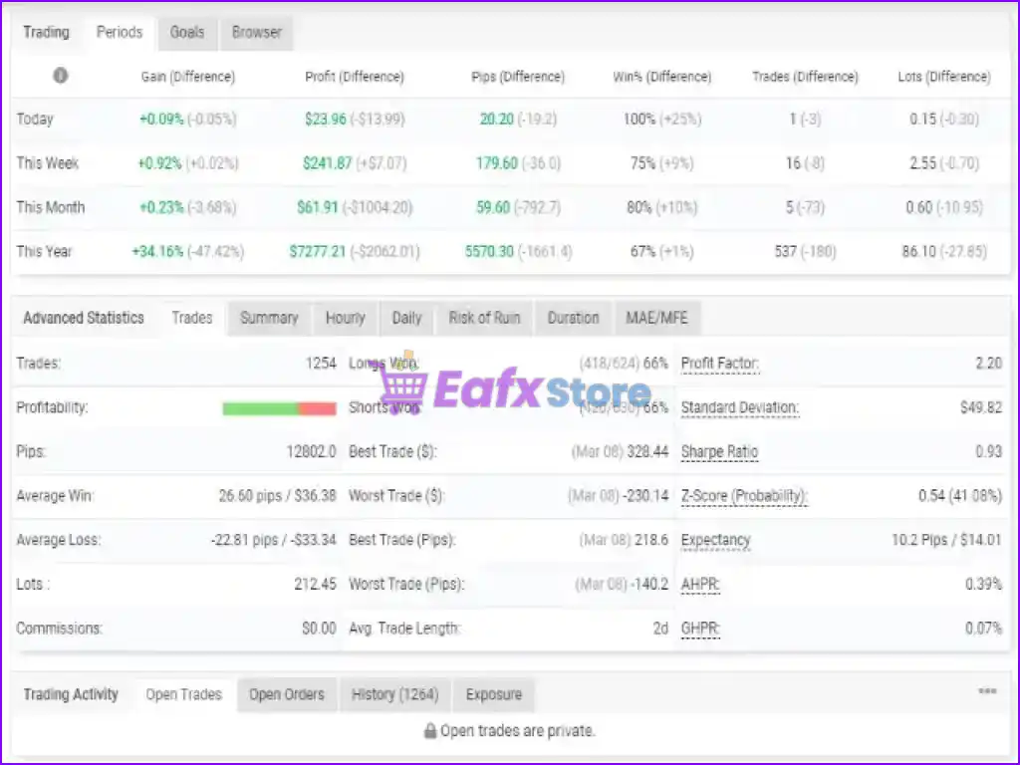Screen dimensions: 1020x765
Task: Click the Trades (Difference) column header
Action: coord(805,77)
